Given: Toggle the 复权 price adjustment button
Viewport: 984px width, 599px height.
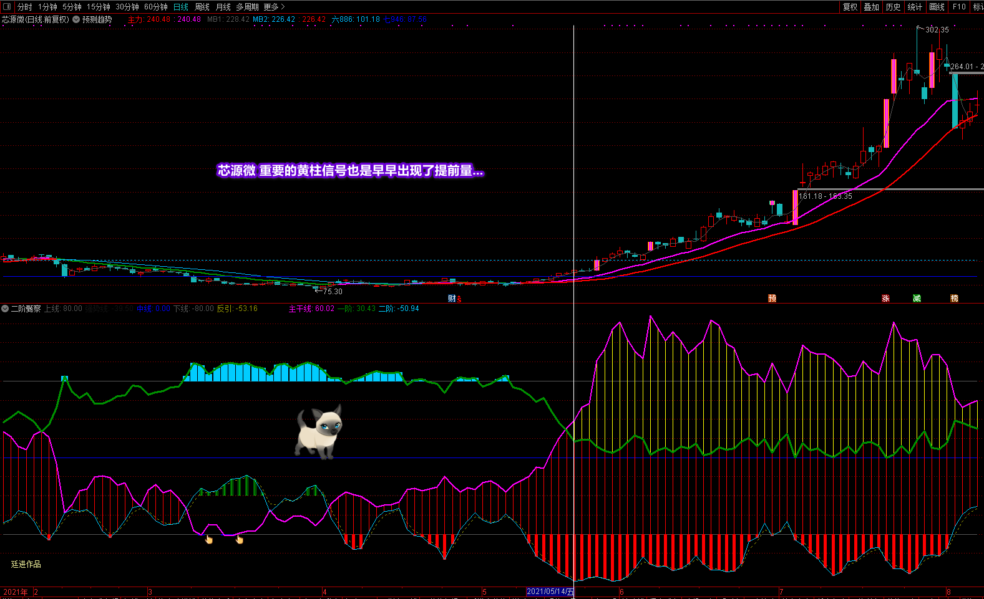Looking at the screenshot, I should pos(850,7).
